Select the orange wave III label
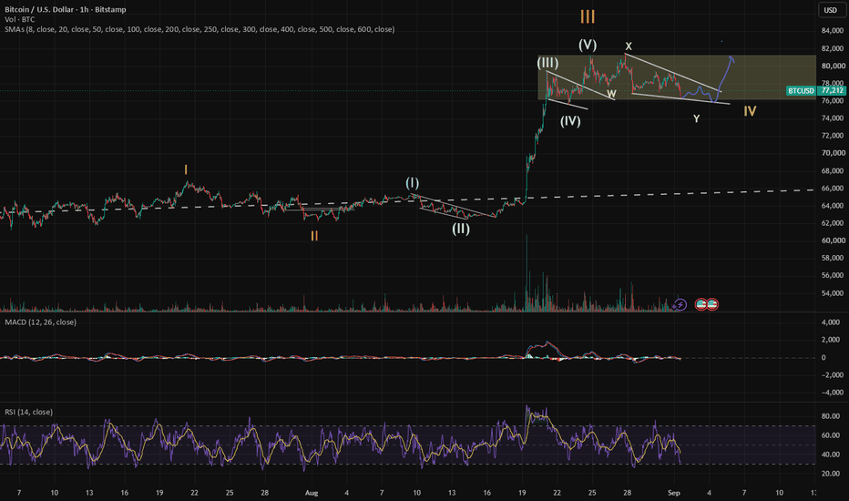This screenshot has width=849, height=501. pos(588,16)
